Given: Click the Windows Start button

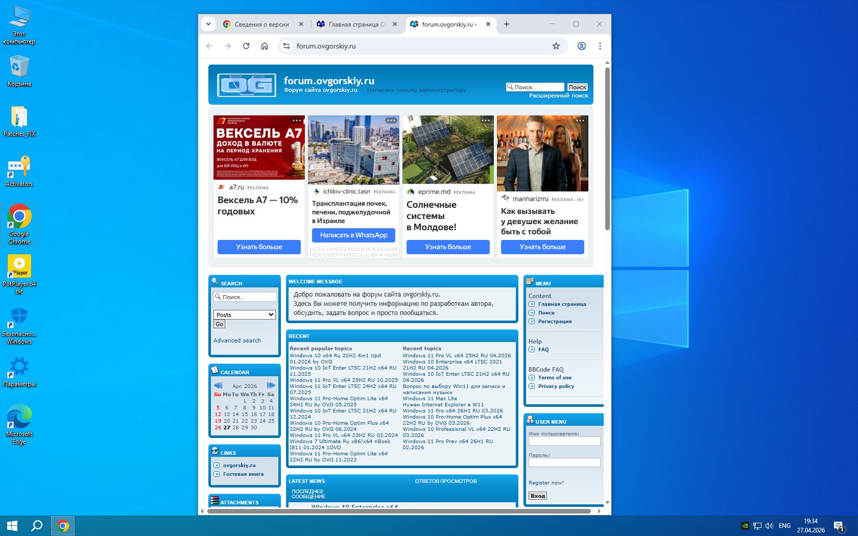Looking at the screenshot, I should [x=12, y=525].
